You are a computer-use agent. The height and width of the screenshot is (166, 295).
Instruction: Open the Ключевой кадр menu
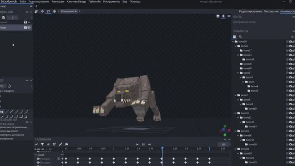point(76,1)
